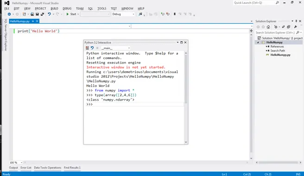Image resolution: width=304 pixels, height=176 pixels.
Task: Open the Output panel tab
Action: pos(13,168)
